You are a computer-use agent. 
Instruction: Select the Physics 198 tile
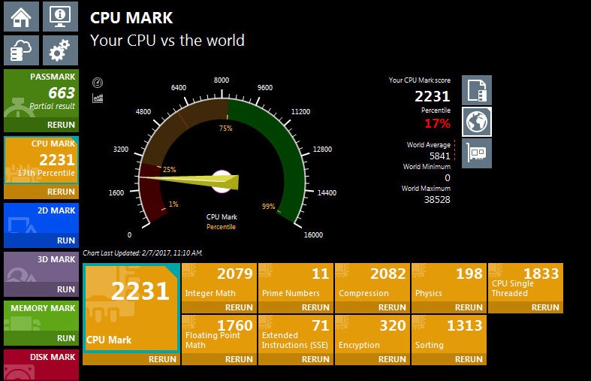(449, 283)
